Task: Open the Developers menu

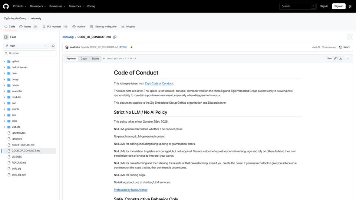Action: (38, 6)
